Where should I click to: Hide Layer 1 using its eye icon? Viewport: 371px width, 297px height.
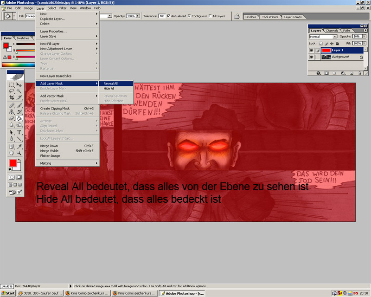coord(312,50)
